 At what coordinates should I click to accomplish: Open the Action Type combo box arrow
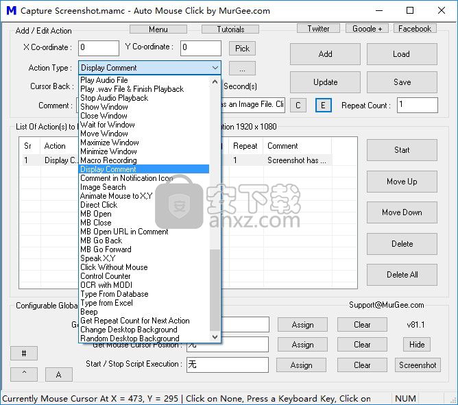click(x=215, y=68)
